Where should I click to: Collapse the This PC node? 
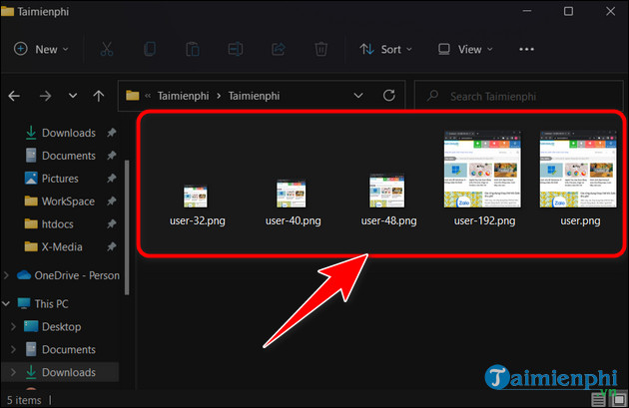click(6, 304)
